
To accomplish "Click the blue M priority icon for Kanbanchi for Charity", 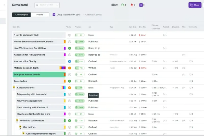I will tap(69, 61).
